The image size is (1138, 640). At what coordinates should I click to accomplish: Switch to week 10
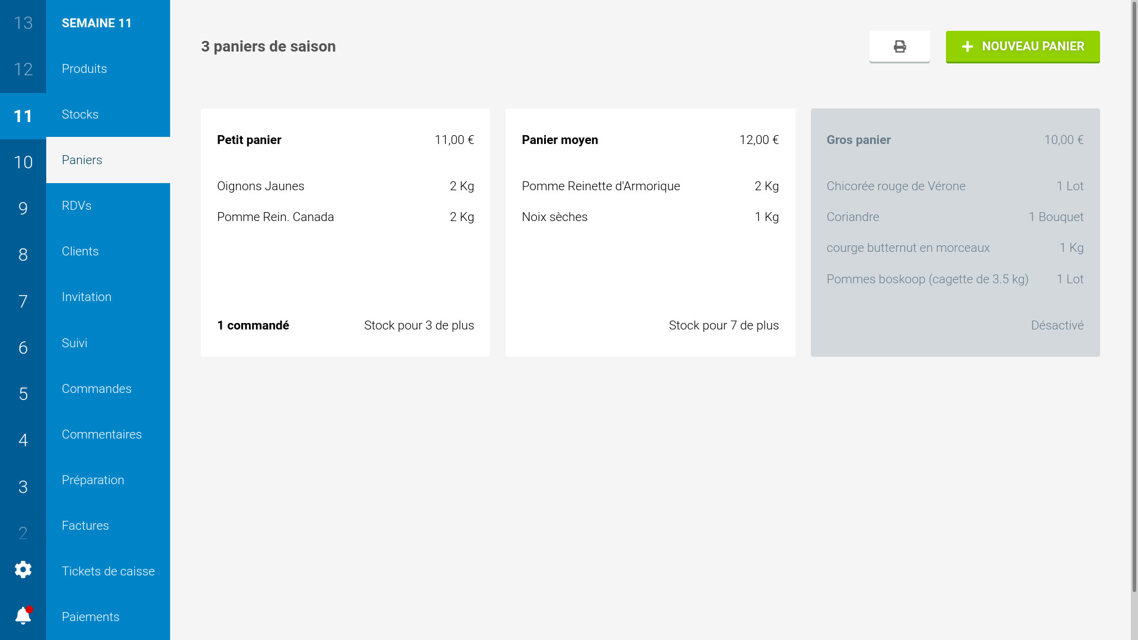23,162
